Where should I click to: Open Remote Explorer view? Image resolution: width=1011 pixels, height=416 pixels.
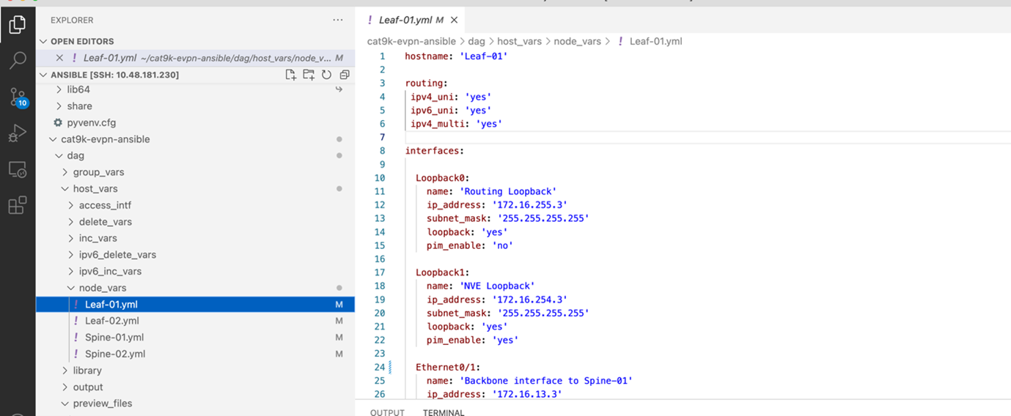pos(17,170)
